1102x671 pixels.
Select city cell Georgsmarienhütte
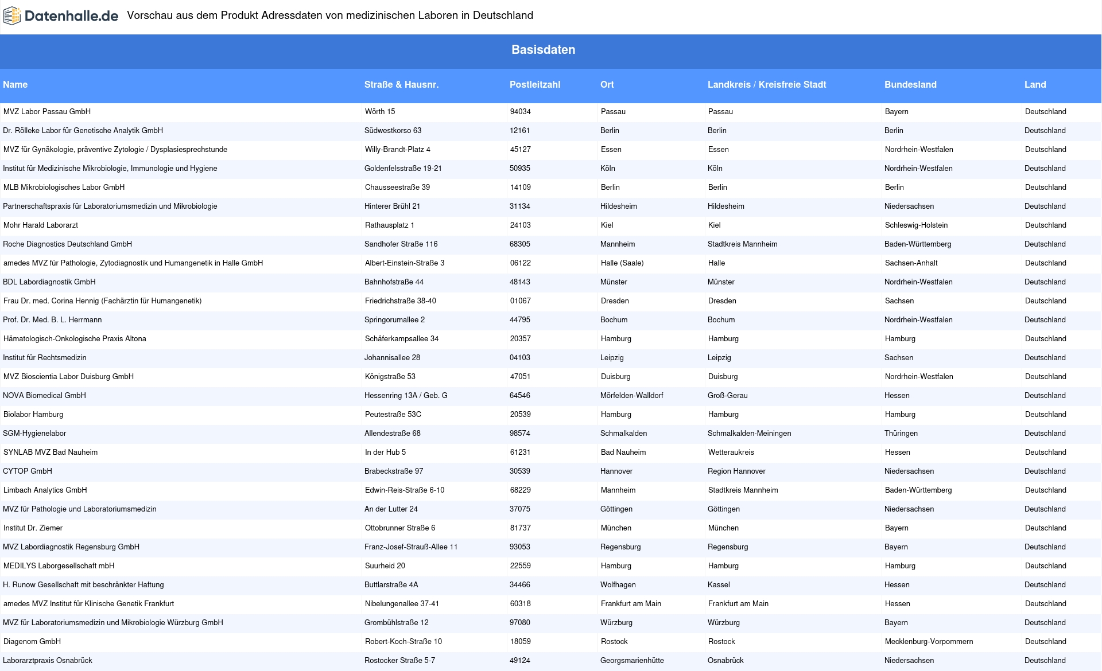coord(632,661)
